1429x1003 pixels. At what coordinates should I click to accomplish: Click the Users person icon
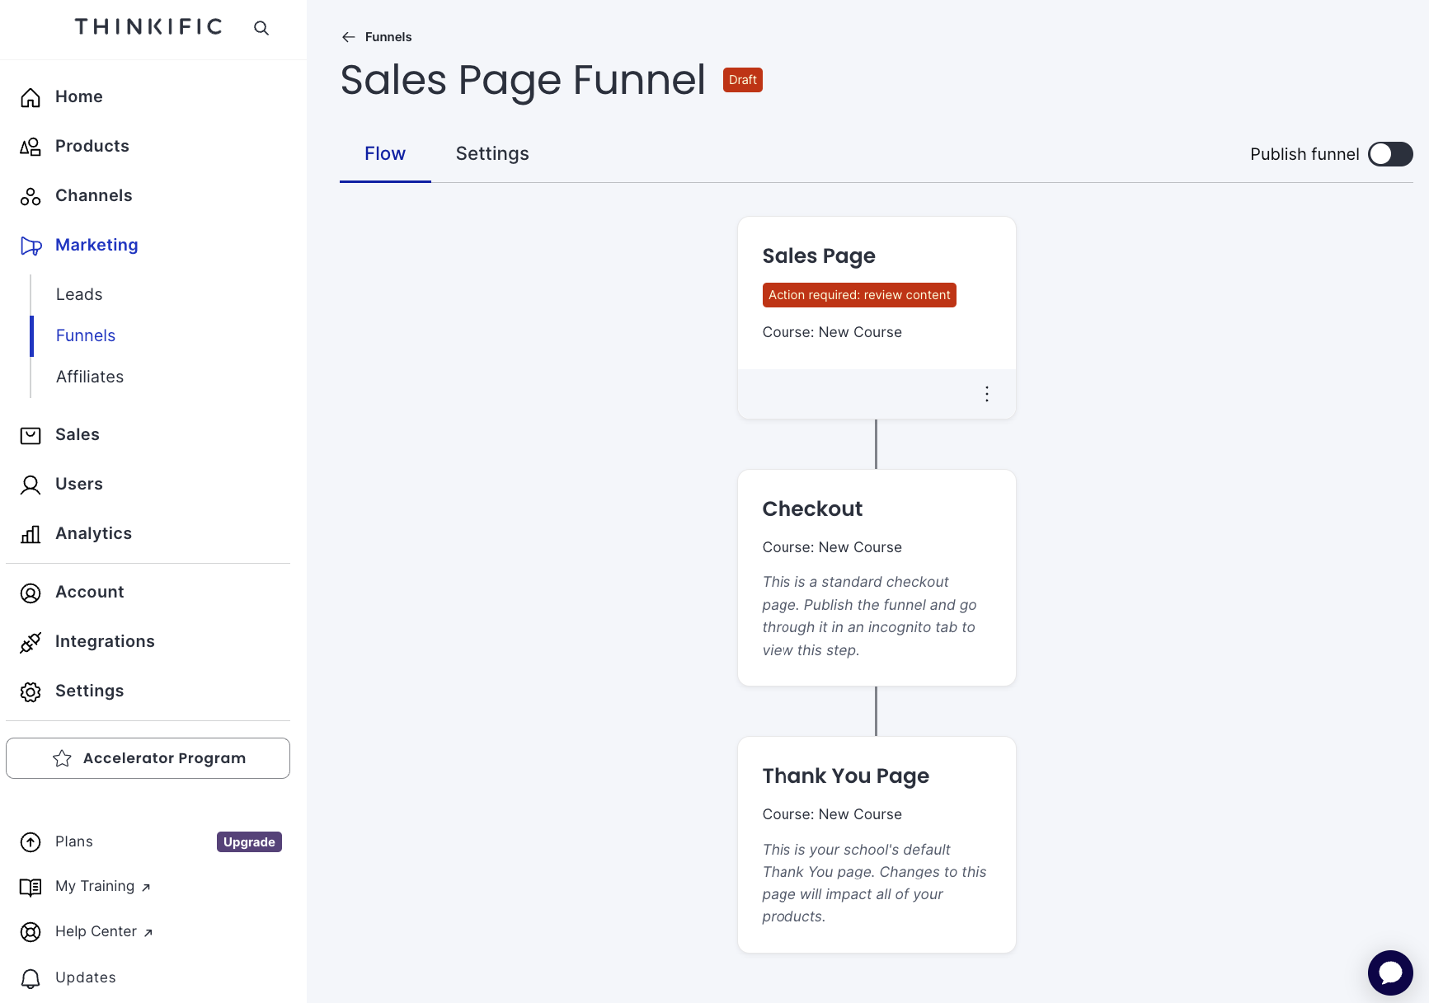[x=31, y=485]
